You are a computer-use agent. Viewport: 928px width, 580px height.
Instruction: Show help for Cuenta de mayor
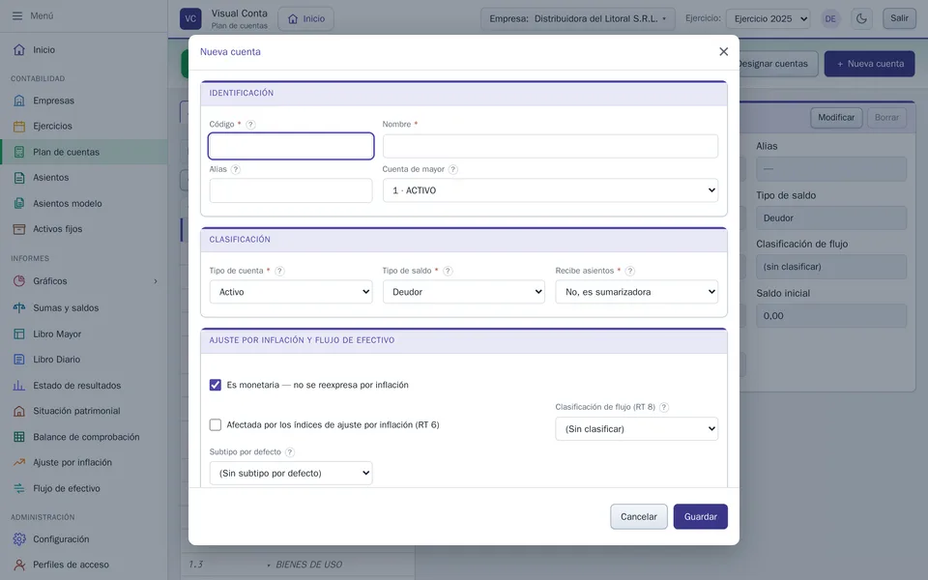click(x=452, y=169)
